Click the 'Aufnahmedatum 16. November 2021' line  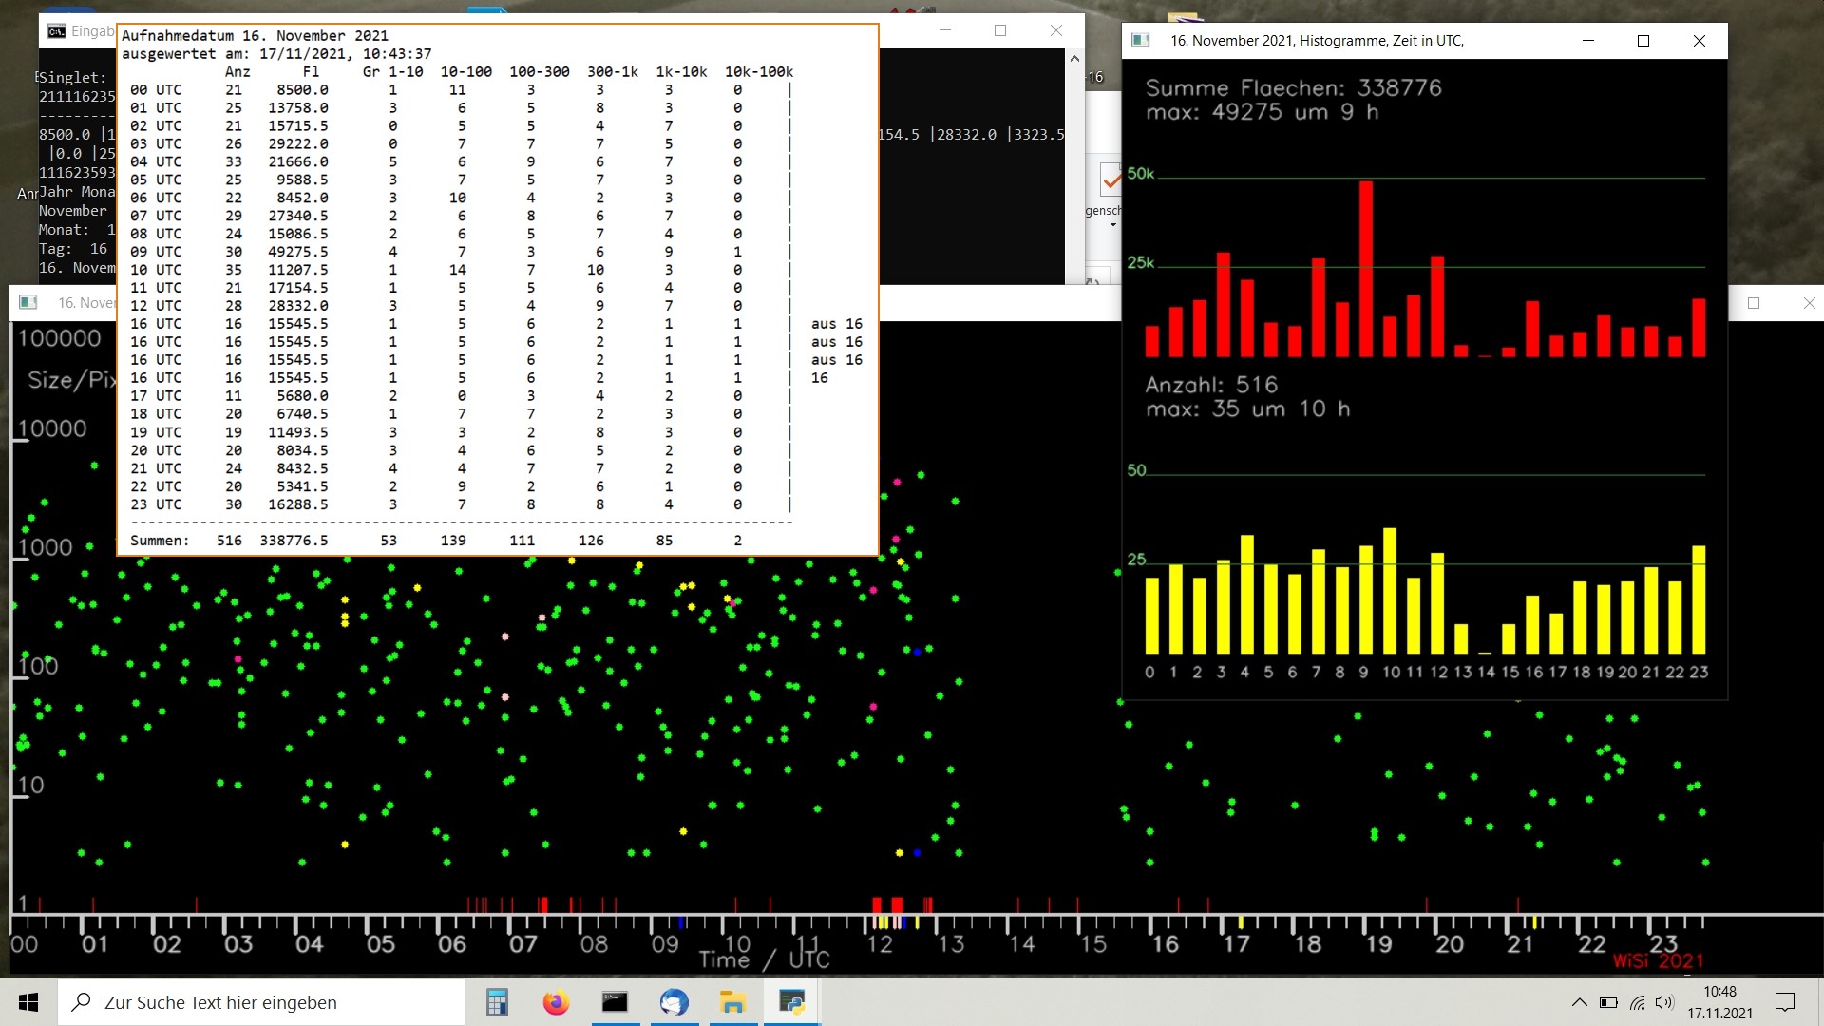(x=255, y=36)
